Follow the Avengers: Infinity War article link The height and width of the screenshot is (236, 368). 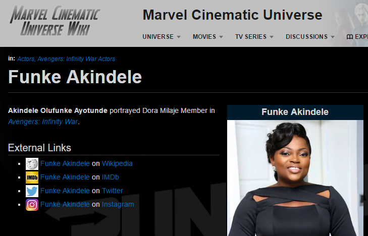point(43,122)
